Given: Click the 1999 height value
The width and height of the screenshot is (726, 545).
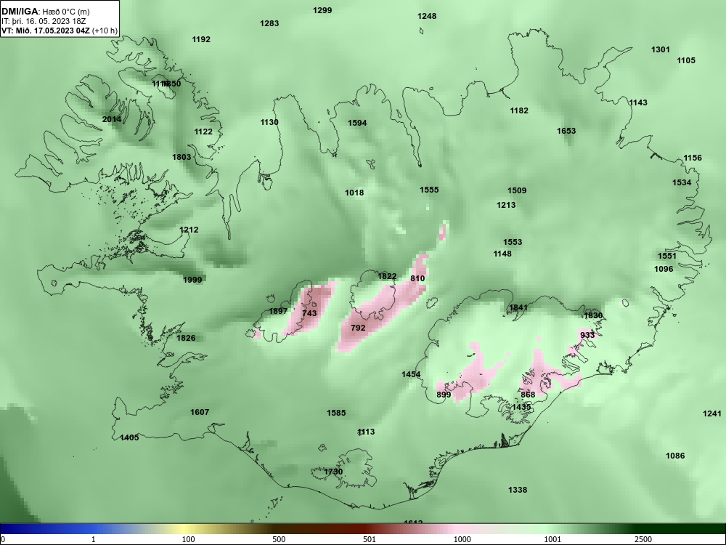Looking at the screenshot, I should tap(192, 280).
